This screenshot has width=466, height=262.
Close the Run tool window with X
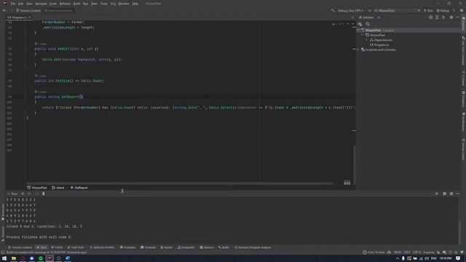coord(437,194)
